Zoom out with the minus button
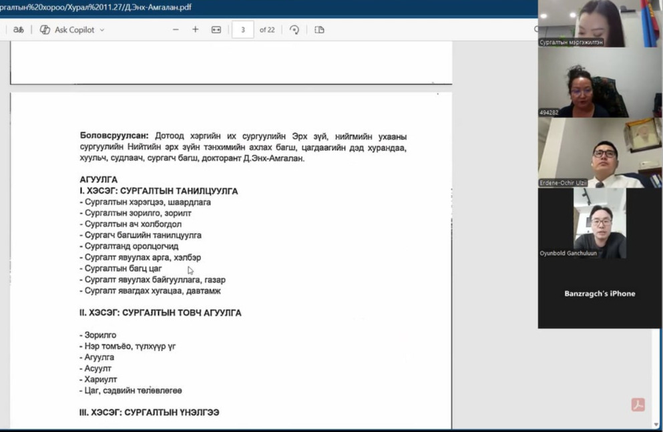Image resolution: width=663 pixels, height=432 pixels. click(x=176, y=29)
